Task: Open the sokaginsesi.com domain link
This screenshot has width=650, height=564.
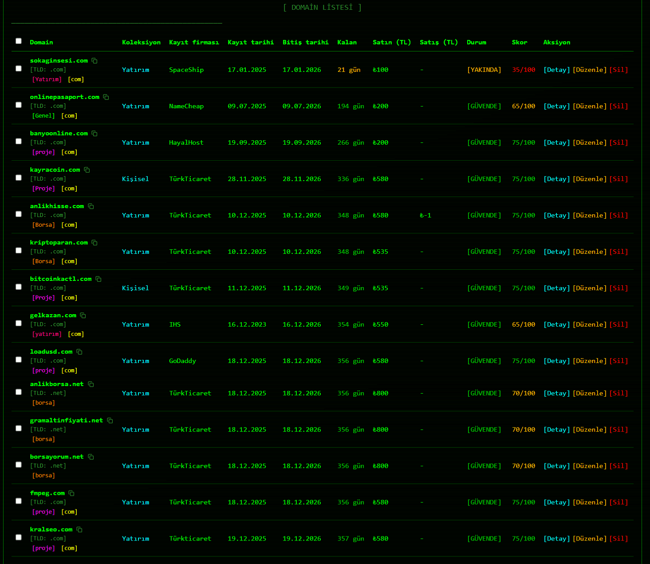Action: click(59, 61)
